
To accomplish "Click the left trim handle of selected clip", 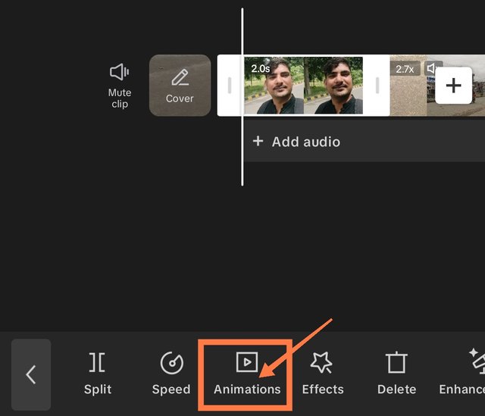I will 230,86.
